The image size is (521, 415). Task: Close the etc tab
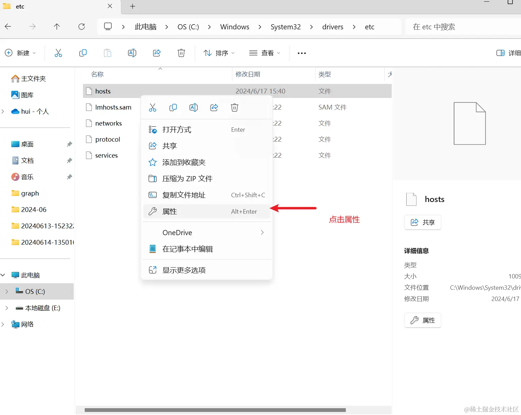point(110,6)
